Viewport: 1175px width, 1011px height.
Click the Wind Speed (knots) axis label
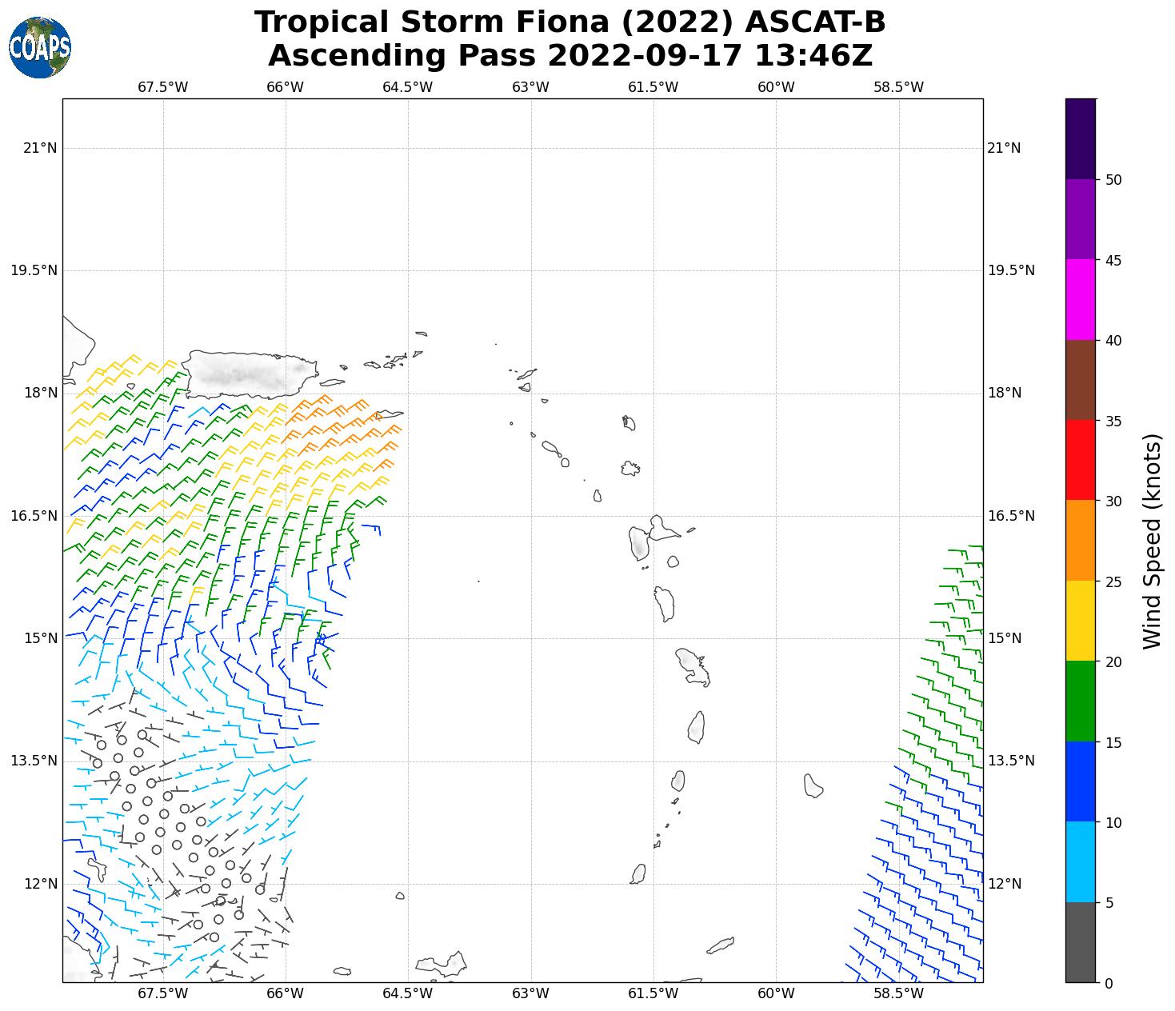1151,541
